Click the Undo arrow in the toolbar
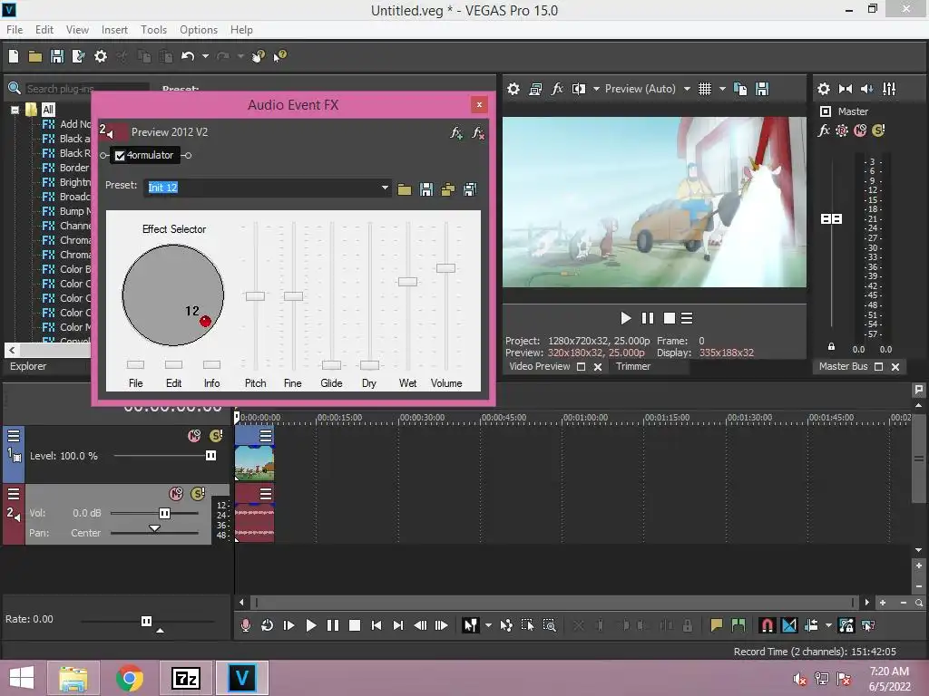The height and width of the screenshot is (696, 929). tap(188, 56)
